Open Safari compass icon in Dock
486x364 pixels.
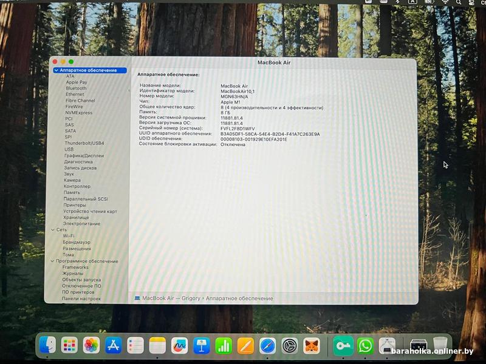[267, 345]
